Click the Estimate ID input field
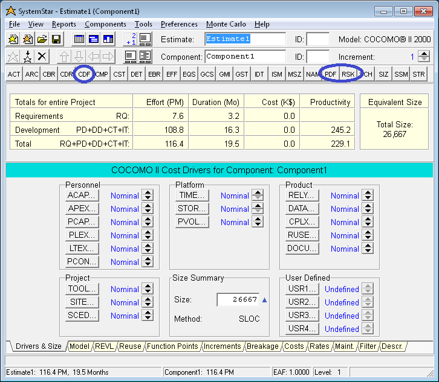439x382 pixels. [318, 39]
